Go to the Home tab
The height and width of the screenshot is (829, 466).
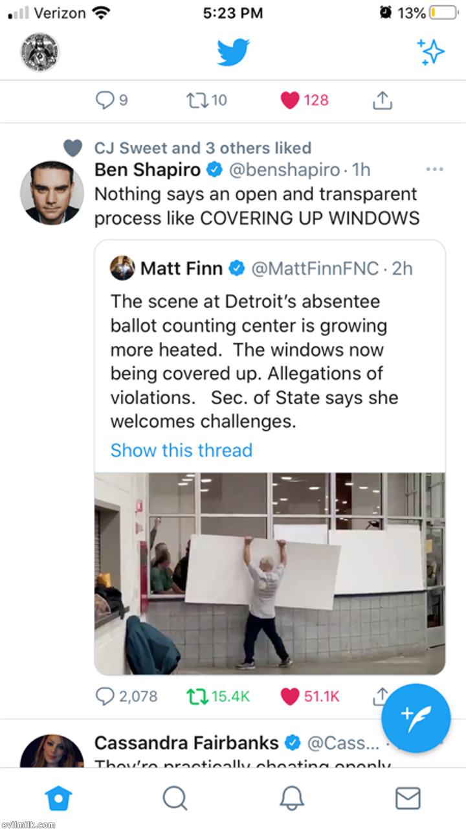58,798
